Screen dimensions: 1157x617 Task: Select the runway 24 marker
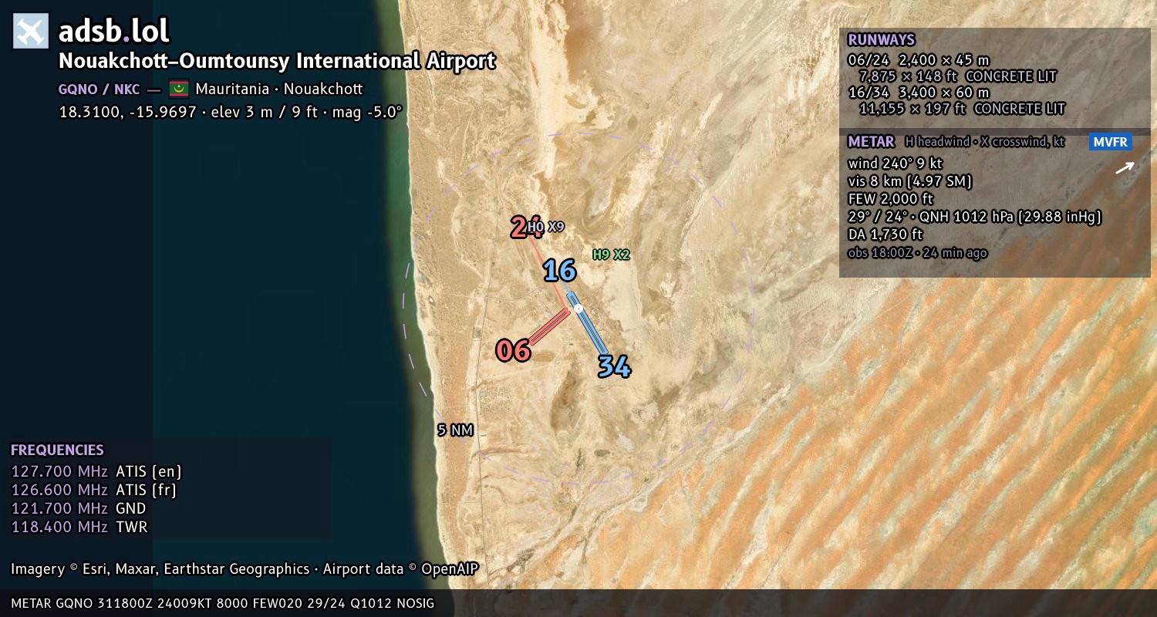[x=525, y=228]
